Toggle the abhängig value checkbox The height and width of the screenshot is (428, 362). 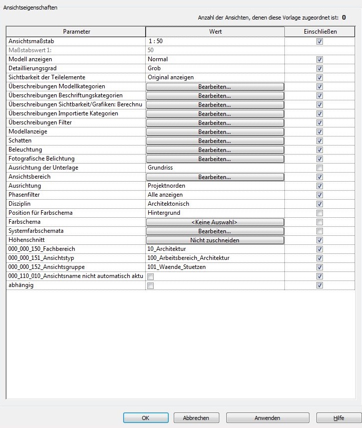point(151,286)
